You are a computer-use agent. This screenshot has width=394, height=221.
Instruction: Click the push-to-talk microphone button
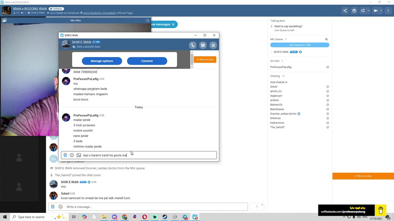tap(257, 207)
